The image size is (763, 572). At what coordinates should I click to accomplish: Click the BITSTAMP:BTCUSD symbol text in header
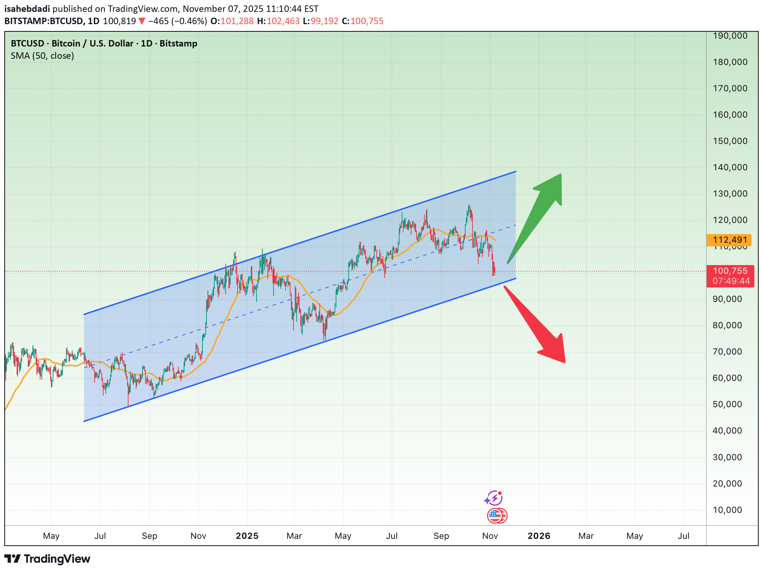(43, 21)
